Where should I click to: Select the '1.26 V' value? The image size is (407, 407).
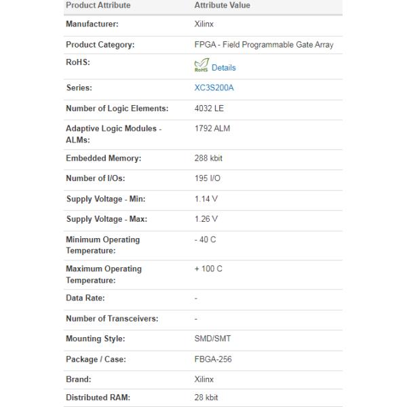pos(206,219)
